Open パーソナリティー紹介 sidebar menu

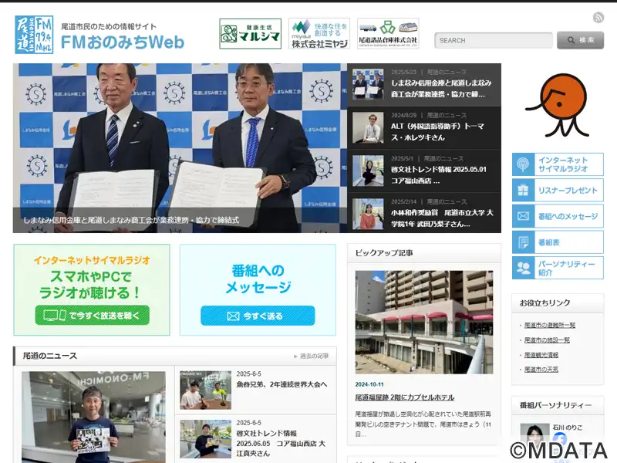[558, 268]
